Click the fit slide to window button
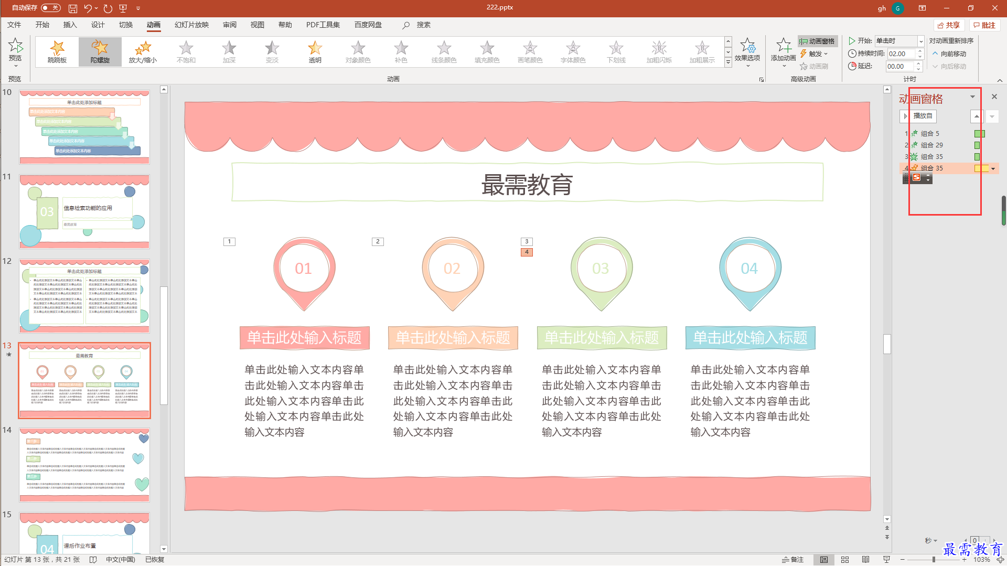1007x566 pixels. click(x=1000, y=560)
